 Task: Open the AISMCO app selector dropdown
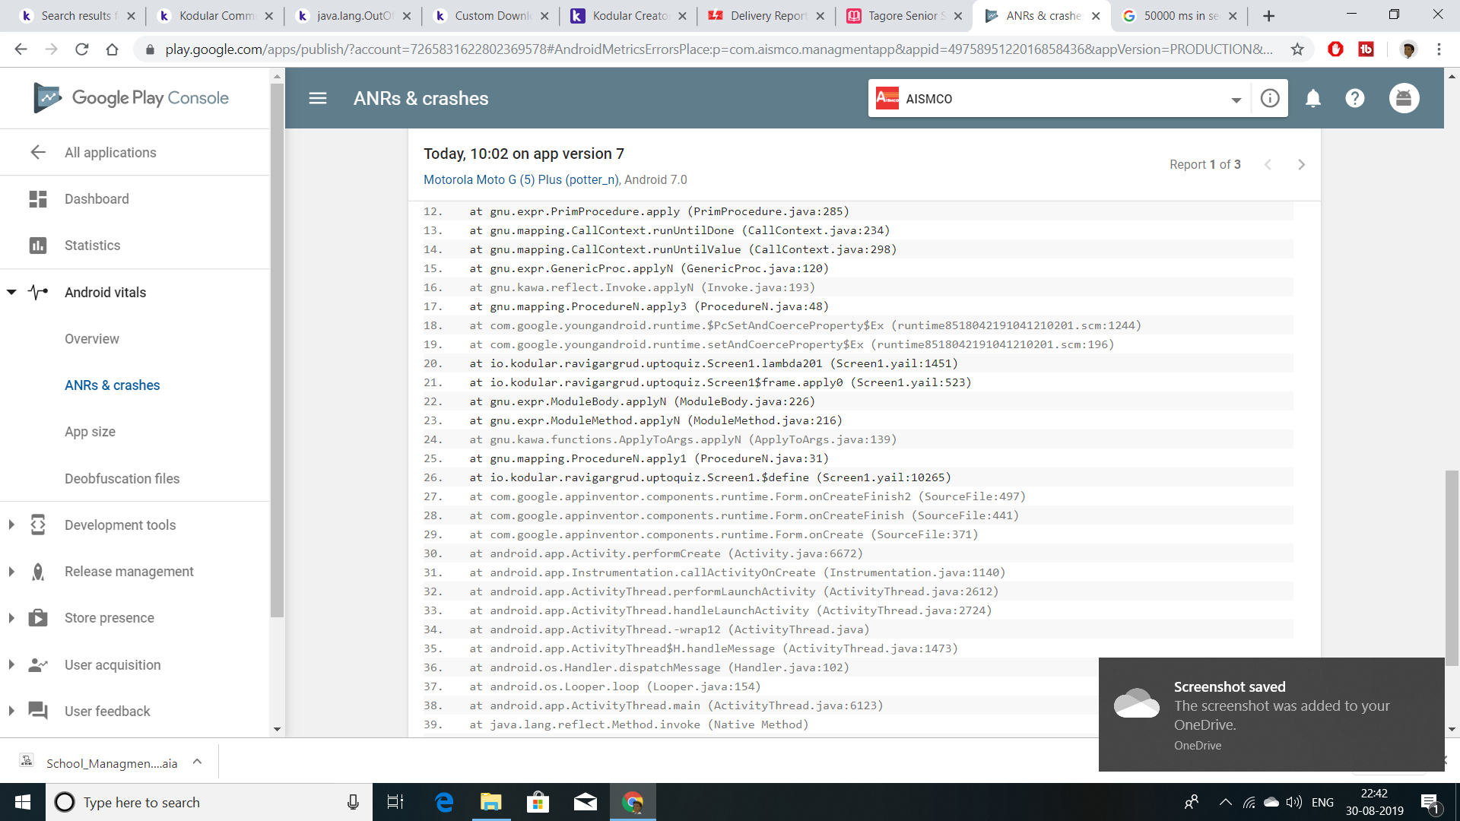click(1236, 100)
